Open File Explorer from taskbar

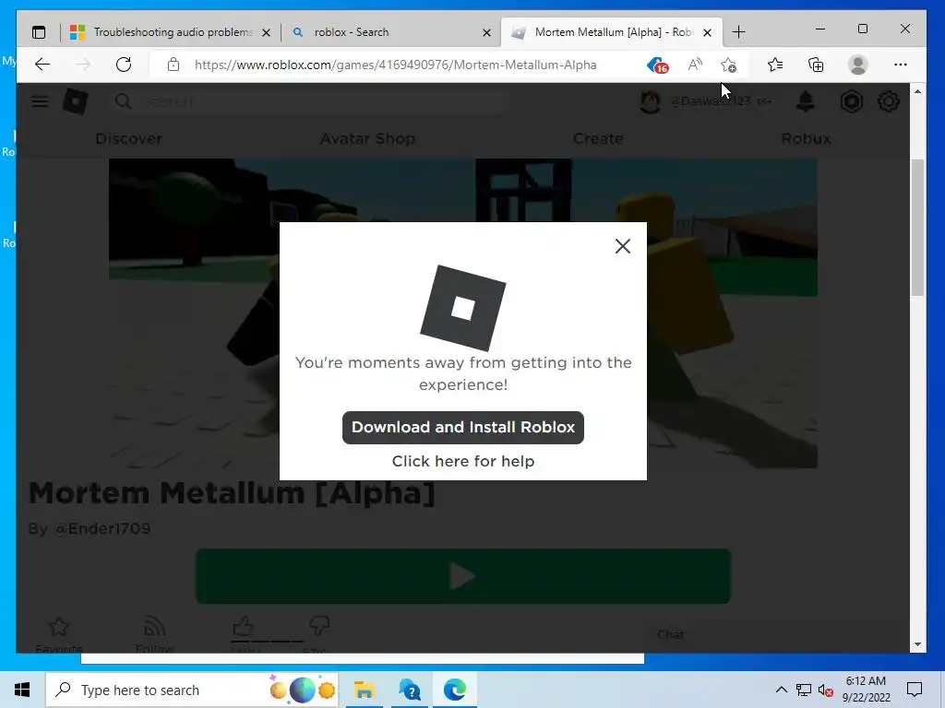[364, 690]
